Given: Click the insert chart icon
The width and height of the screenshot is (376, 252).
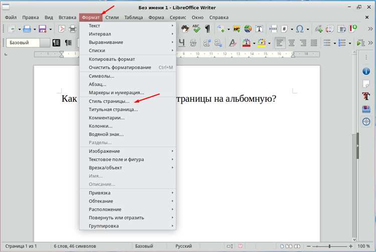Looking at the screenshot, I should point(248,29).
